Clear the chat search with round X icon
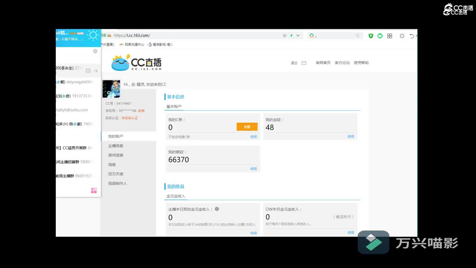476x268 pixels. (x=95, y=51)
